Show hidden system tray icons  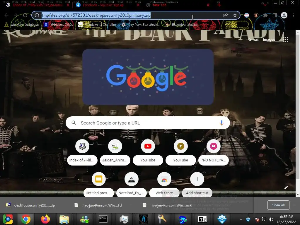(241, 219)
